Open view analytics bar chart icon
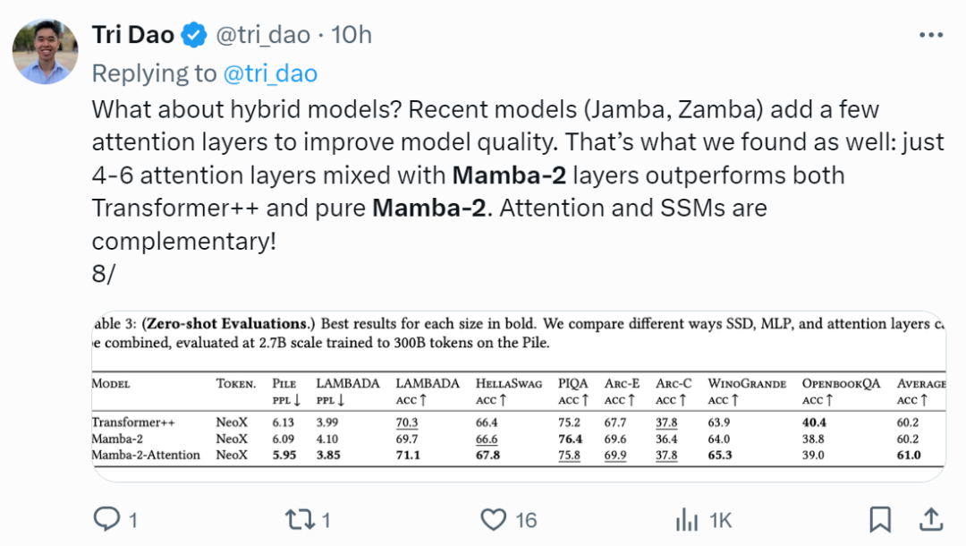This screenshot has width=966, height=546. point(687,519)
